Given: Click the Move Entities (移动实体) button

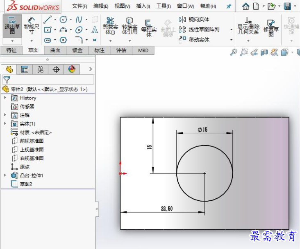Looking at the screenshot, I should [194, 40].
